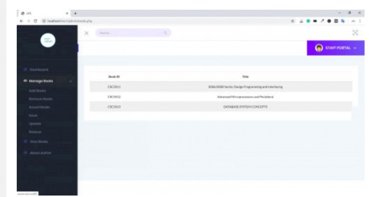Select the CSC5012 book ID cell

114,97
